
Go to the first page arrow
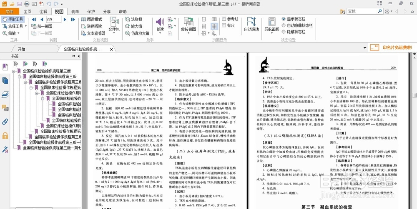(34, 20)
